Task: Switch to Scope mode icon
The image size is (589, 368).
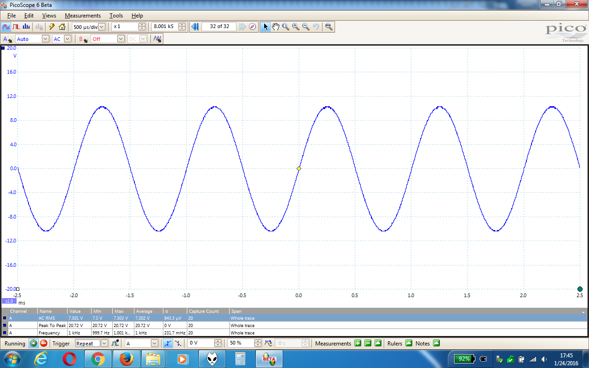Action: pyautogui.click(x=6, y=27)
